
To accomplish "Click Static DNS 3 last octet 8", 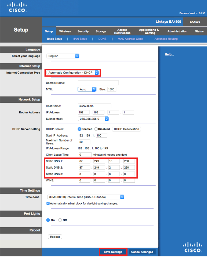I will click(129, 174).
